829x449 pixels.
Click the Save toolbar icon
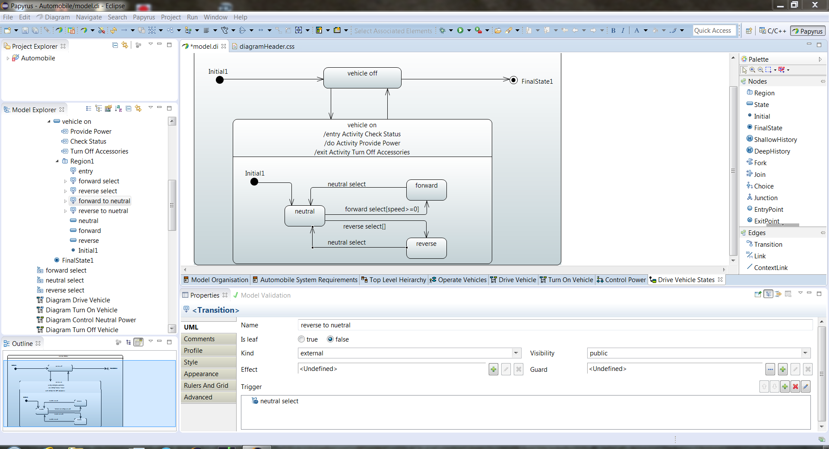click(25, 30)
